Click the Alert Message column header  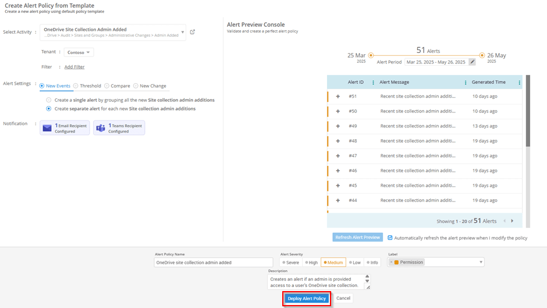pyautogui.click(x=394, y=82)
